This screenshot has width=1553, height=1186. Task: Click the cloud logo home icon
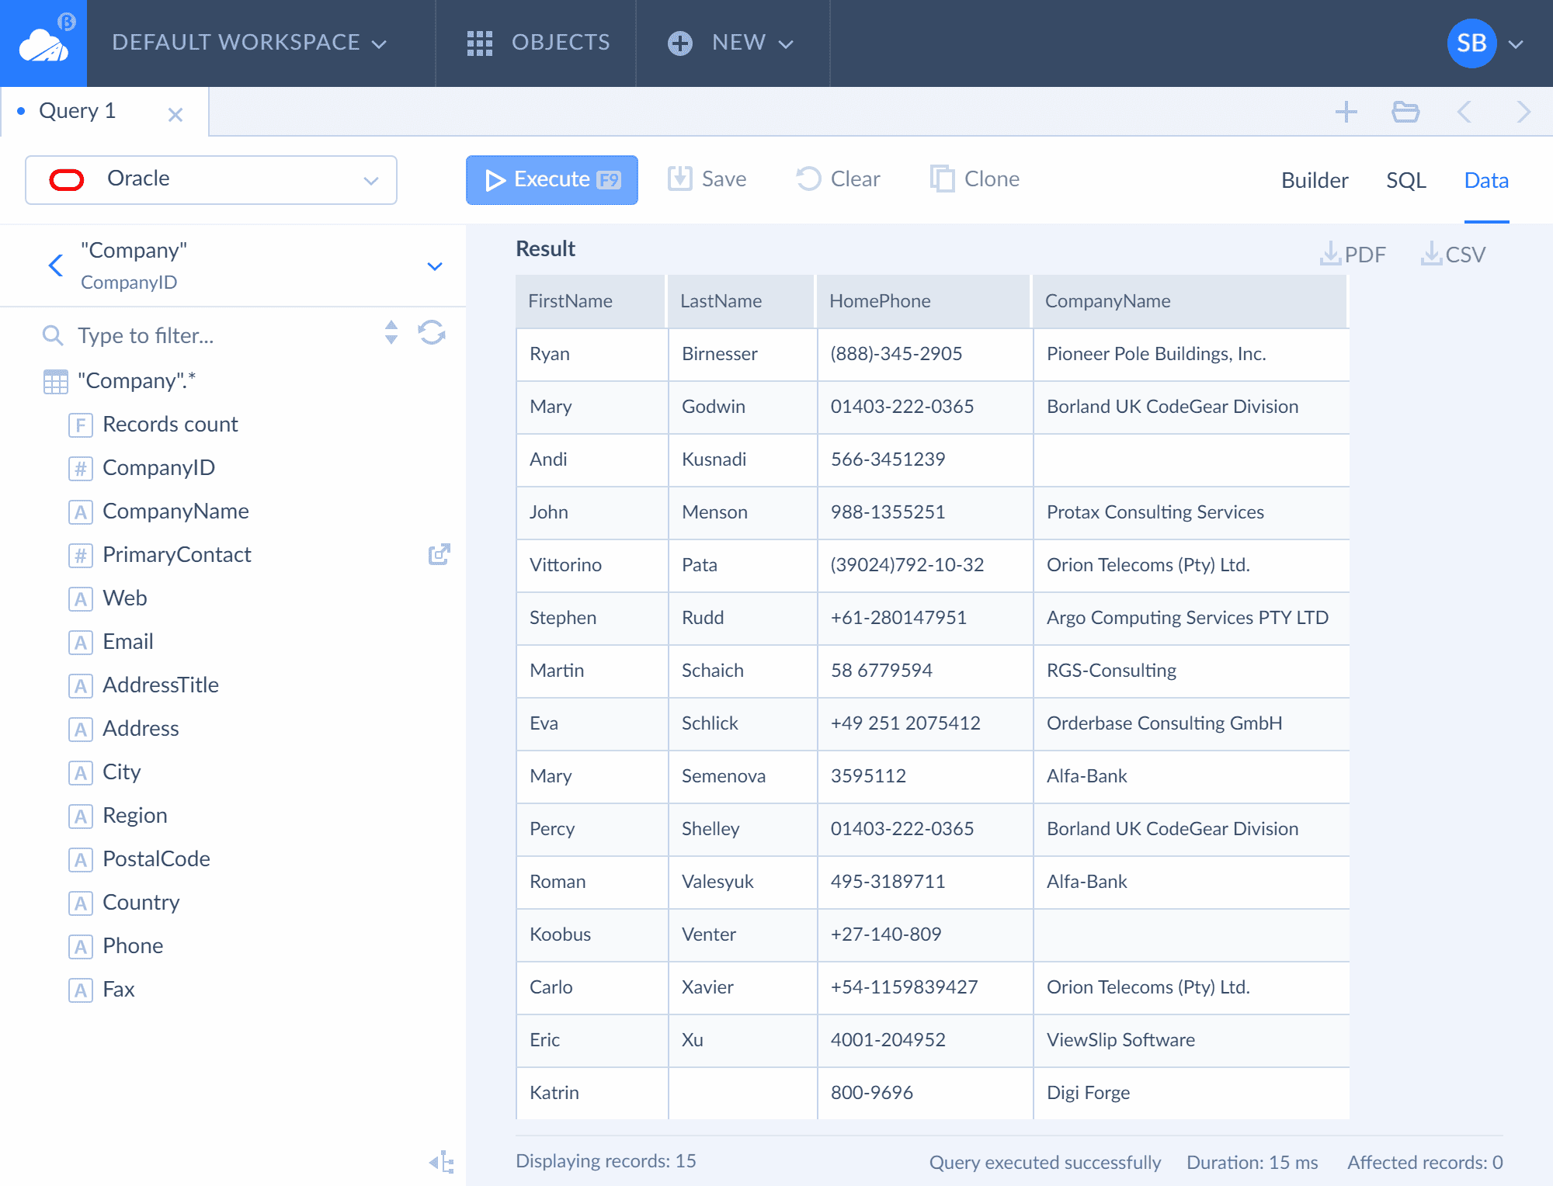43,43
